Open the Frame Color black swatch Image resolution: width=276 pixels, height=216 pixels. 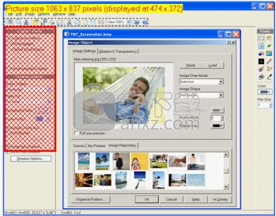(217, 126)
